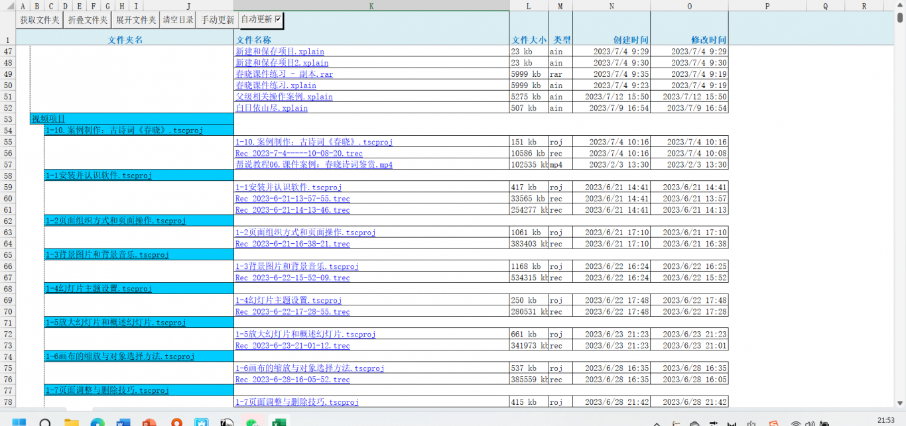
Task: Select folder 1-1安装并认识软件.tscproj
Action: click(98, 176)
